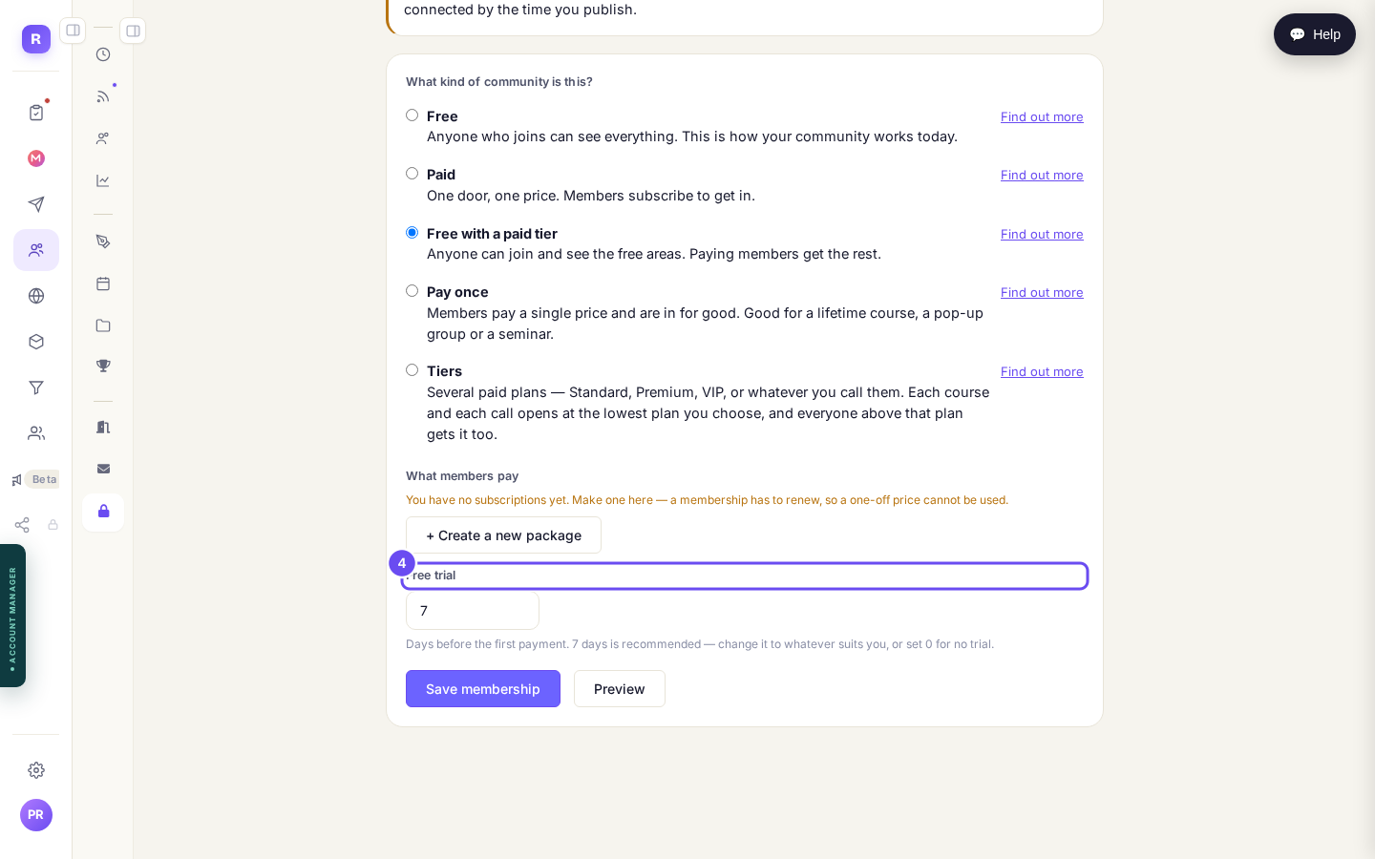Viewport: 1375px width, 859px height.
Task: Select the Tiers radio option
Action: (412, 370)
